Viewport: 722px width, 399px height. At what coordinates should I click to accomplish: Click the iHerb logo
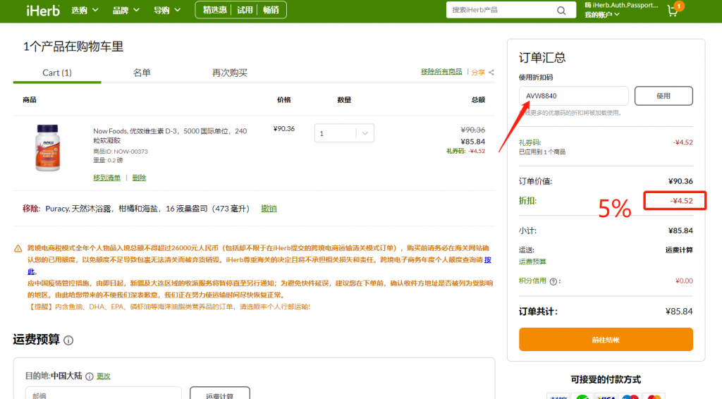43,10
